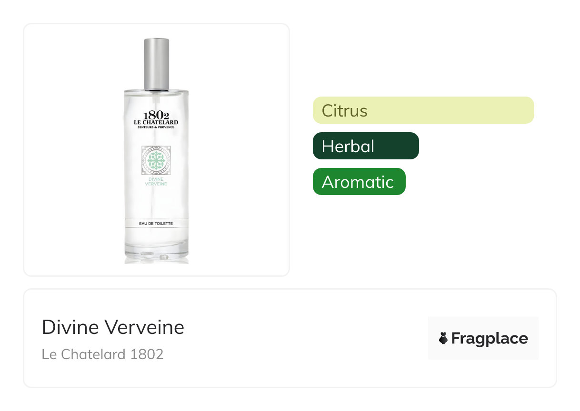Click the green ornamental emblem on the bottle
Viewport: 580px width, 411px height.
156,160
